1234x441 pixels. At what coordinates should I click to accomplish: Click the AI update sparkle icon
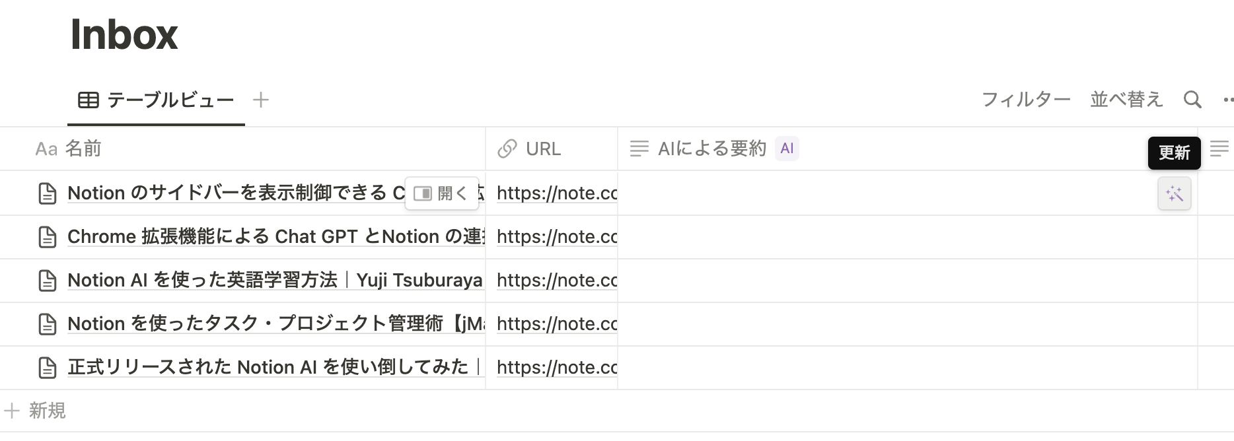[1174, 193]
